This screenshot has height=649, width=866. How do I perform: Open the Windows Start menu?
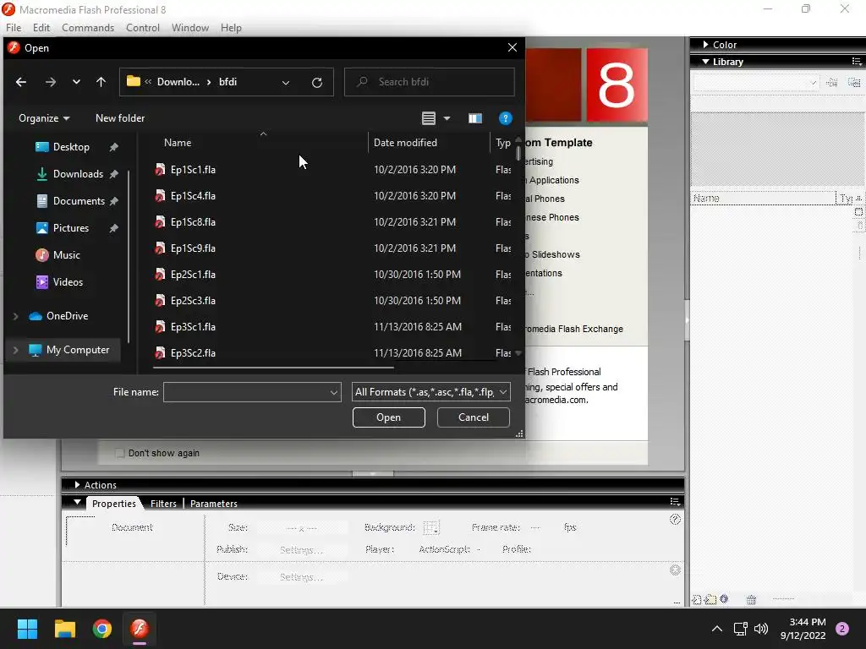[27, 629]
